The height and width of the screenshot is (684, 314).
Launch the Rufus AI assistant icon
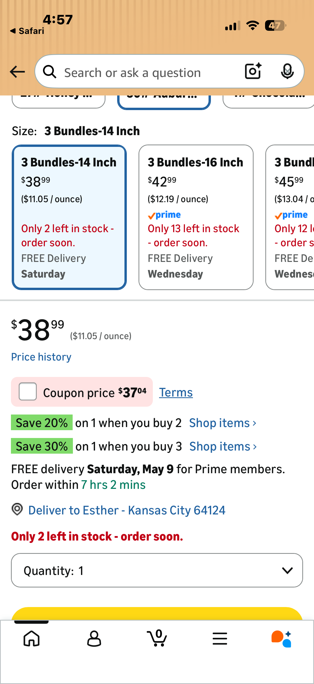tap(282, 639)
